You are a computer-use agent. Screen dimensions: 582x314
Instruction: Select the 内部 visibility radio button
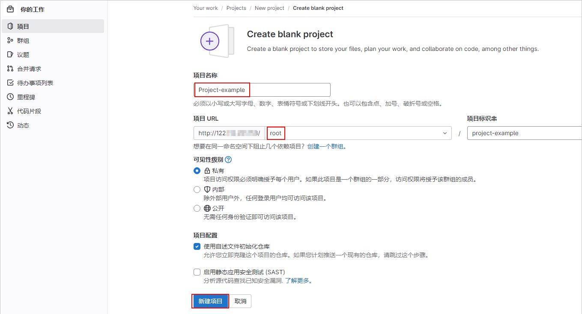[197, 190]
